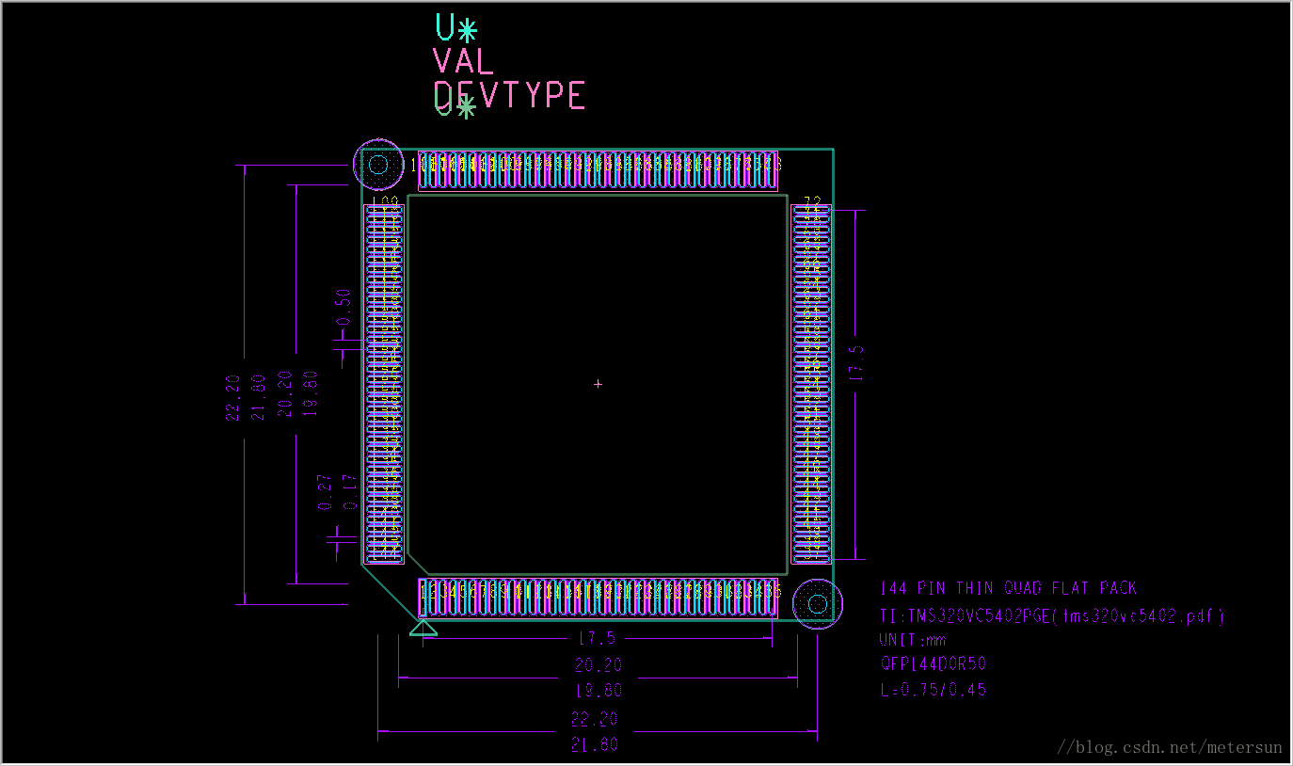Click the blog.csdn.net/metersun watermark link
The width and height of the screenshot is (1293, 766).
tap(1170, 747)
